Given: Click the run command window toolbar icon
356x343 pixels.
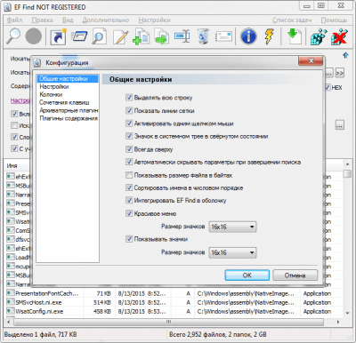Looking at the screenshot, I should (x=79, y=36).
